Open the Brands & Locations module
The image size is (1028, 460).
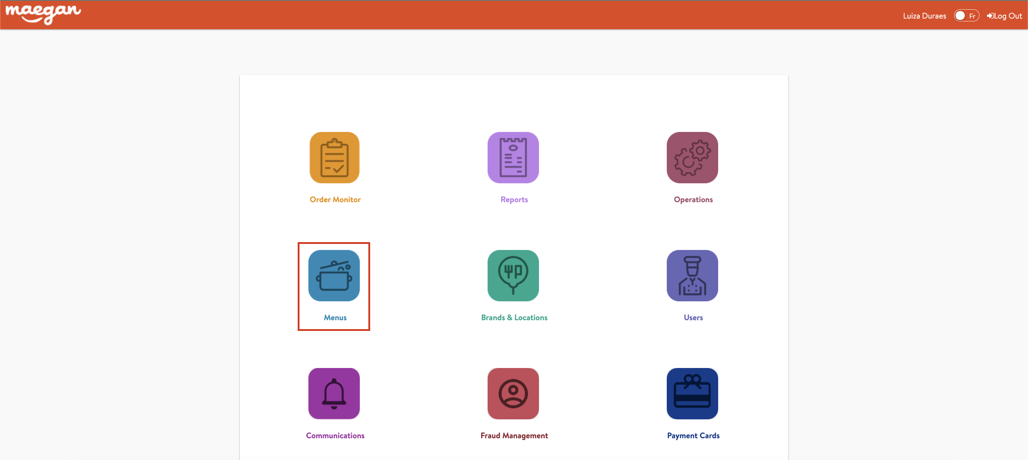513,275
